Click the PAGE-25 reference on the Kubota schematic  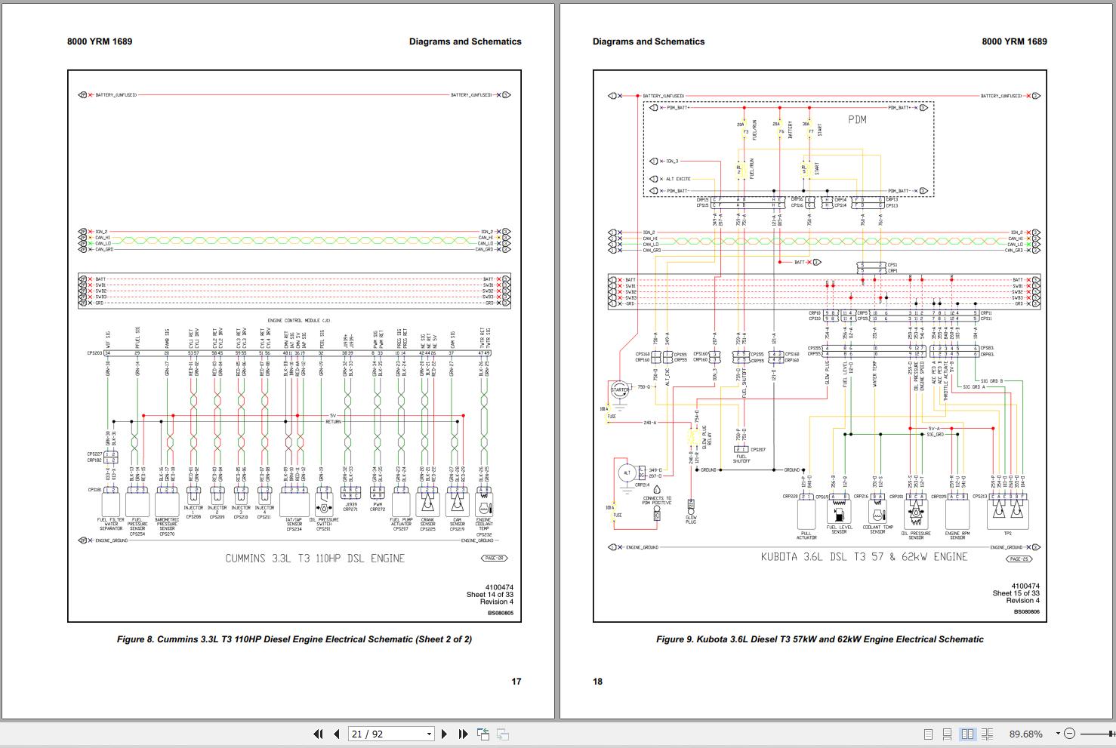coord(1019,559)
